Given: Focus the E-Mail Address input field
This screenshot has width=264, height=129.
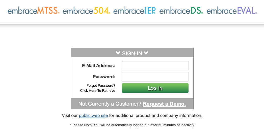Looking at the screenshot, I should coord(155,66).
